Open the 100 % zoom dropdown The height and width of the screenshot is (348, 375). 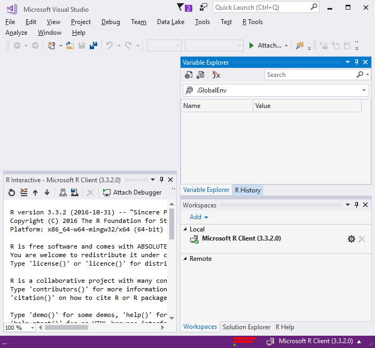click(x=33, y=328)
